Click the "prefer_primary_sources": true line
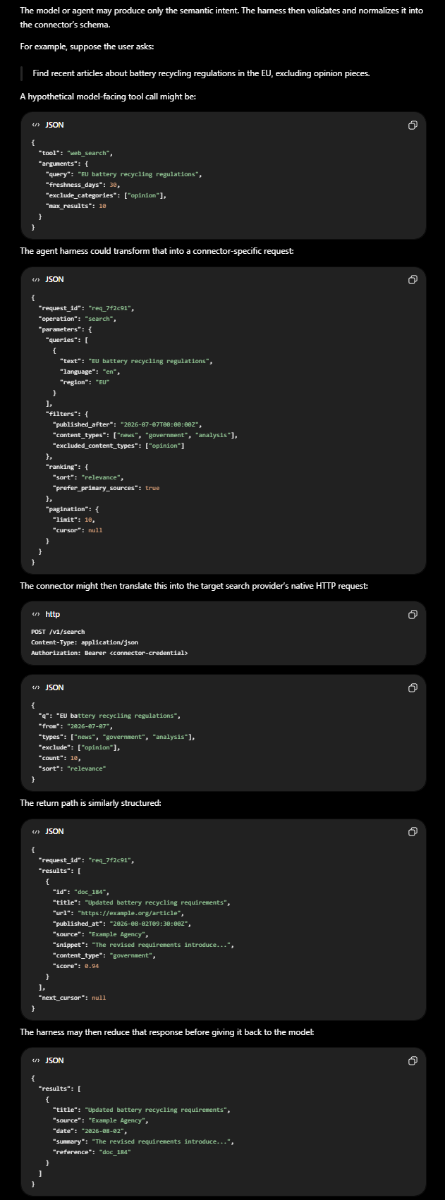Screen dimensions: 445x1200 point(106,488)
